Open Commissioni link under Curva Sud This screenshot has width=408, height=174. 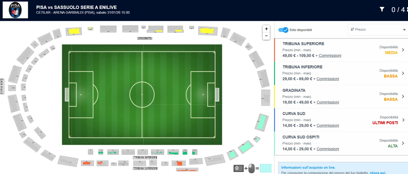click(x=328, y=126)
